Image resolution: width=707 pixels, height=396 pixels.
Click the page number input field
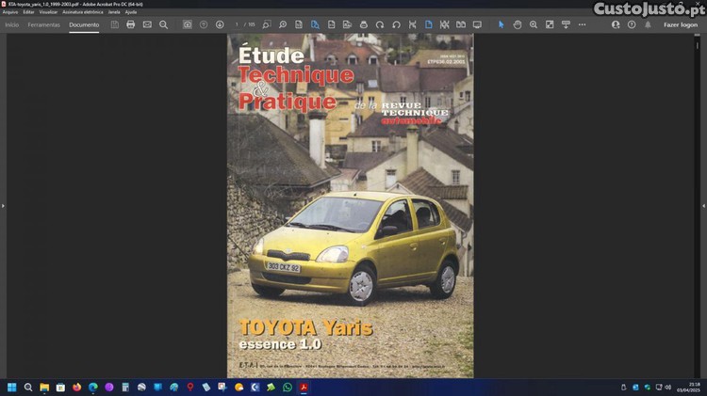(x=237, y=24)
